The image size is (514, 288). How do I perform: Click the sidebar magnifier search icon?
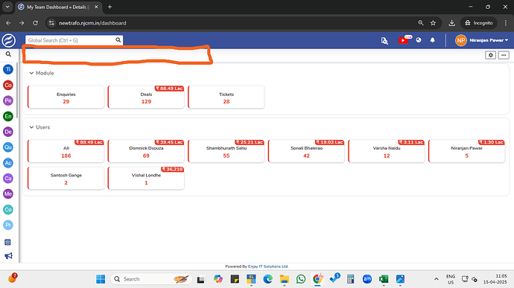8,54
